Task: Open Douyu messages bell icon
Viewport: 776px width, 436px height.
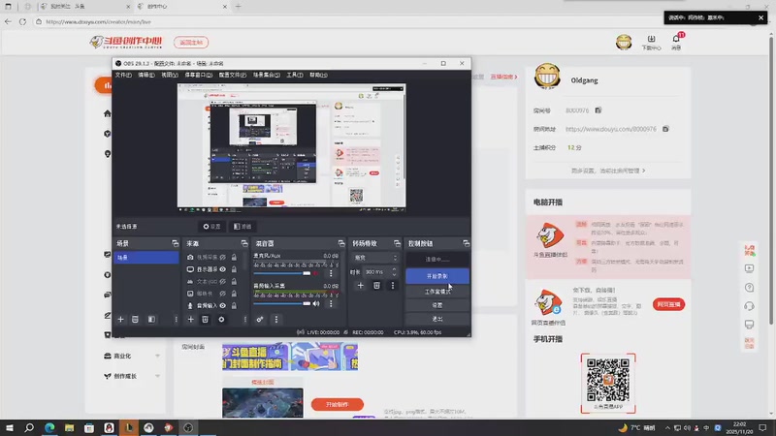Action: coord(676,42)
